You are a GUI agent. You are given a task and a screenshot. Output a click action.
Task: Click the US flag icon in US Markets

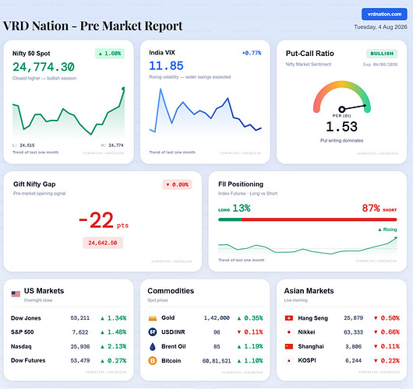(16, 294)
